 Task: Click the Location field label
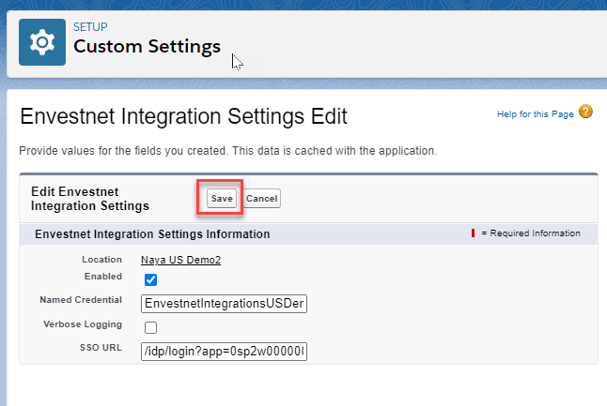[x=101, y=259]
